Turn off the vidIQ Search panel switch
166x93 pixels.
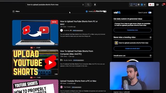click(x=150, y=13)
